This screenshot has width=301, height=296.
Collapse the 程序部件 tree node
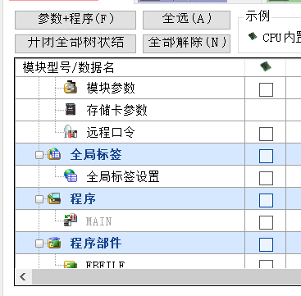[39, 244]
